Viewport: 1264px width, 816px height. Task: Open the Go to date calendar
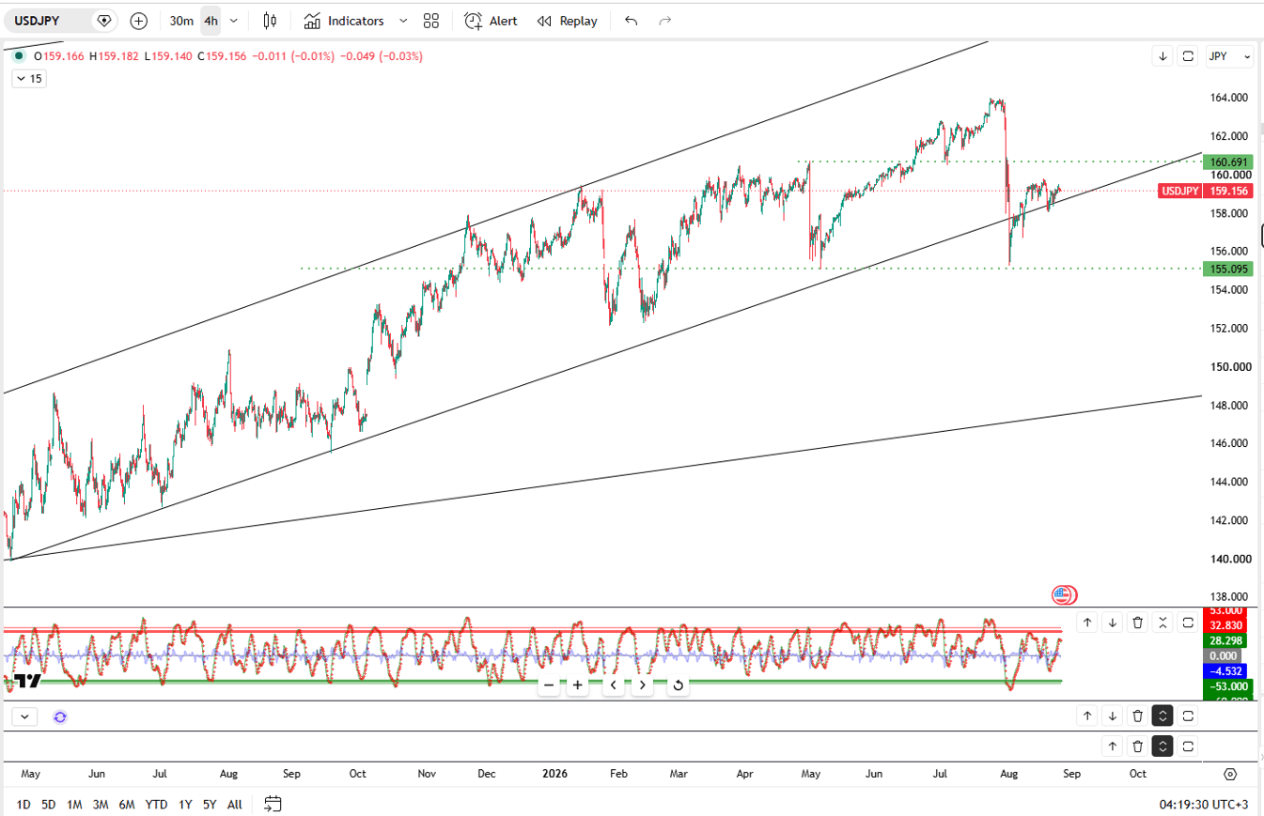click(x=273, y=804)
